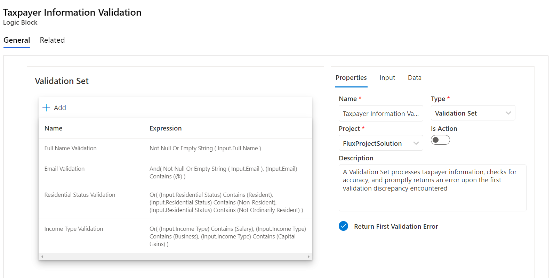Open the Project dropdown
Image resolution: width=554 pixels, height=278 pixels.
pos(381,143)
